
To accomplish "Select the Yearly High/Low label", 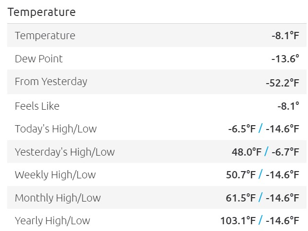I will point(52,220).
